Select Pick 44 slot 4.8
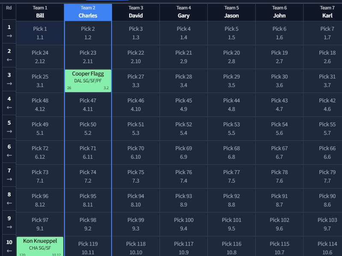 coord(231,105)
